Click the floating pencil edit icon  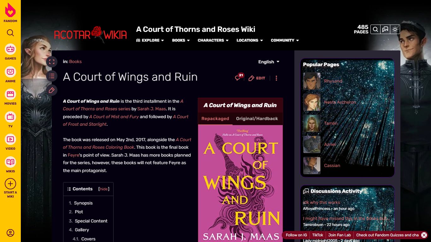[52, 90]
